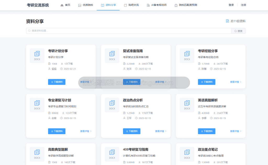The width and height of the screenshot is (268, 165).
Task: Click the 英语真题解析 card title
Action: (208, 100)
